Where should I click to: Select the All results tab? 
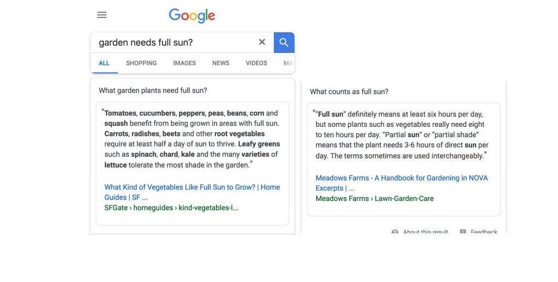click(104, 63)
